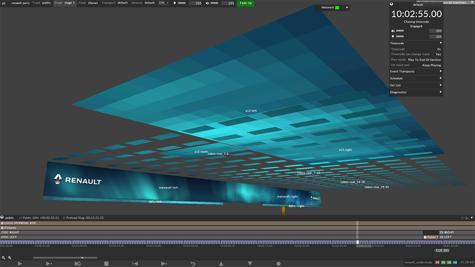Collapse the LOGO MONDIAL ADC layer group
475x267 pixels.
[2, 223]
